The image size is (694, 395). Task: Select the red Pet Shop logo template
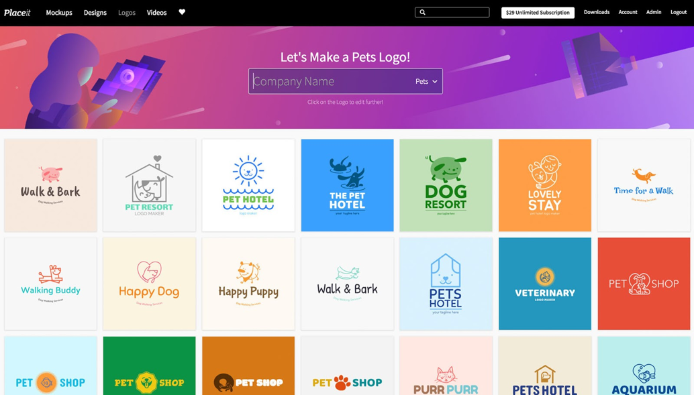coord(644,284)
